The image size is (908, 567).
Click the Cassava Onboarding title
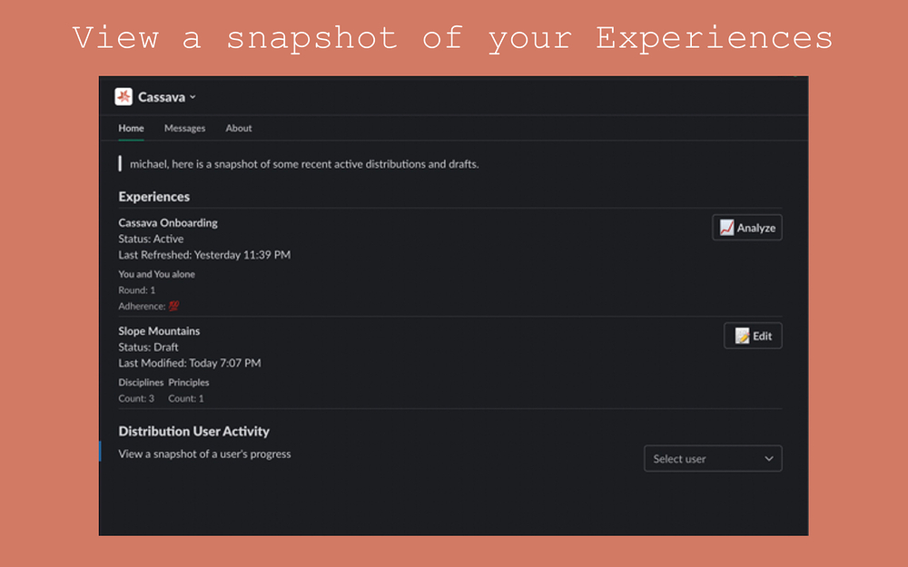[168, 223]
